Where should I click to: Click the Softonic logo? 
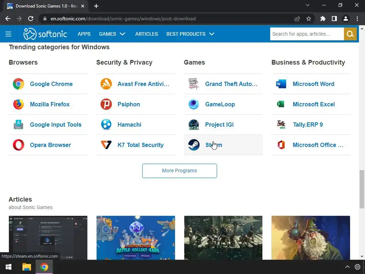pos(45,34)
